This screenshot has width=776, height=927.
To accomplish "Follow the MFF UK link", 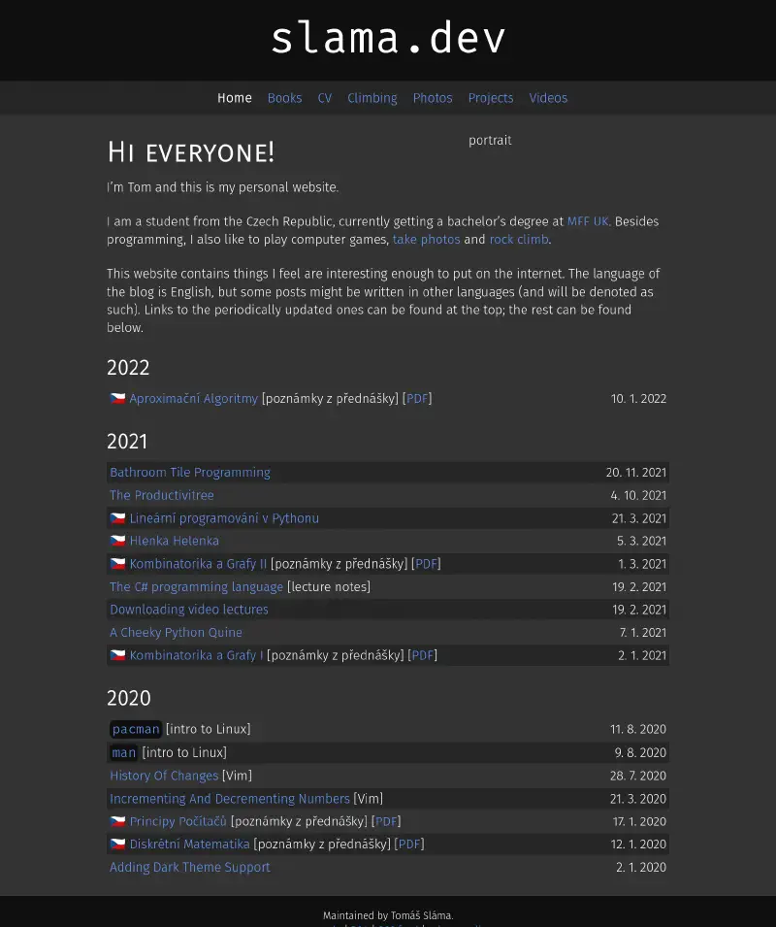I will [588, 221].
